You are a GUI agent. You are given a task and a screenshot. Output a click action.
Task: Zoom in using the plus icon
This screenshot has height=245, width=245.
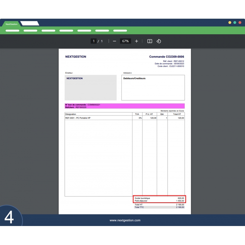pos(136,41)
